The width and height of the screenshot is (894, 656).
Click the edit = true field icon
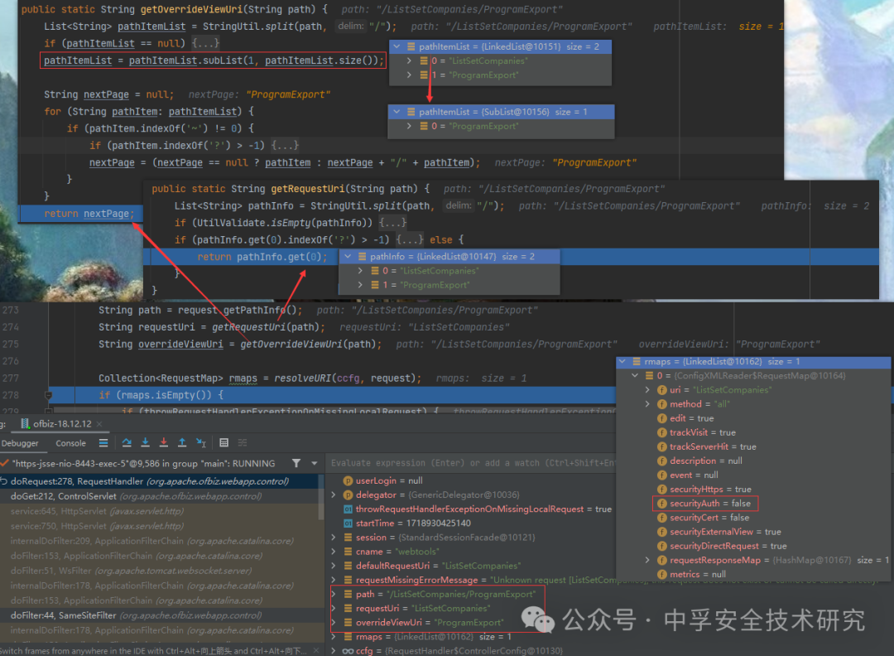662,418
